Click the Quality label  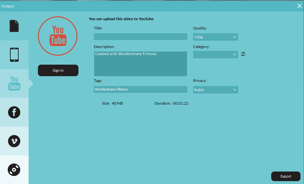point(200,28)
